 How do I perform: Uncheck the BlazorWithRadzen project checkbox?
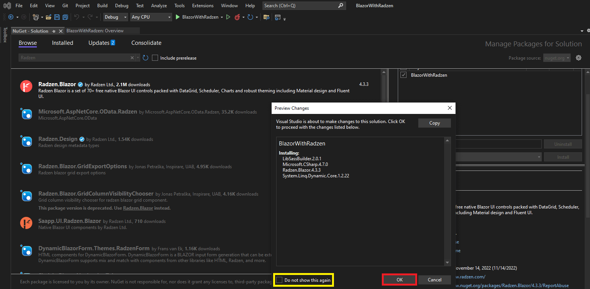pos(403,75)
